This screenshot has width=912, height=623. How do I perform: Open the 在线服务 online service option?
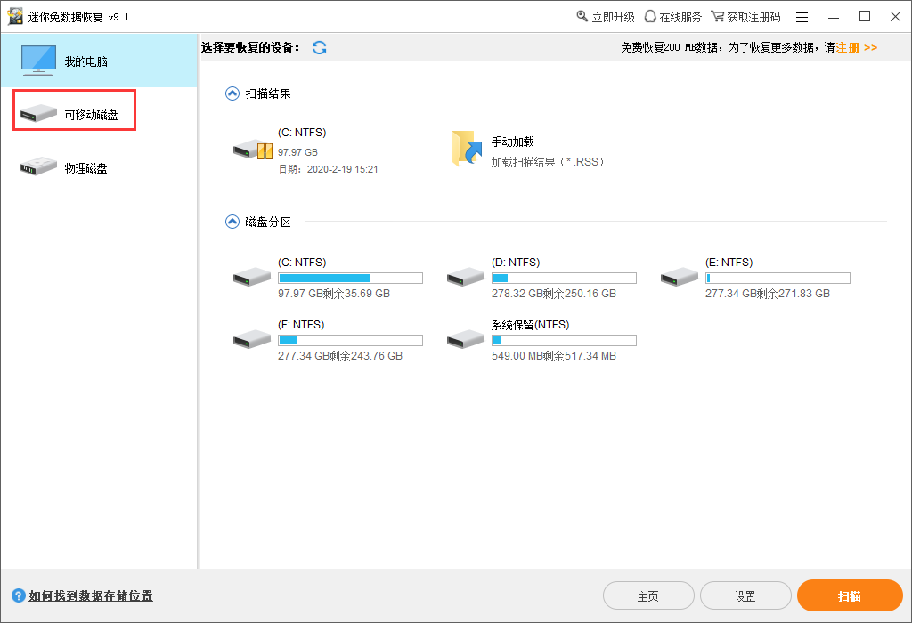point(673,17)
